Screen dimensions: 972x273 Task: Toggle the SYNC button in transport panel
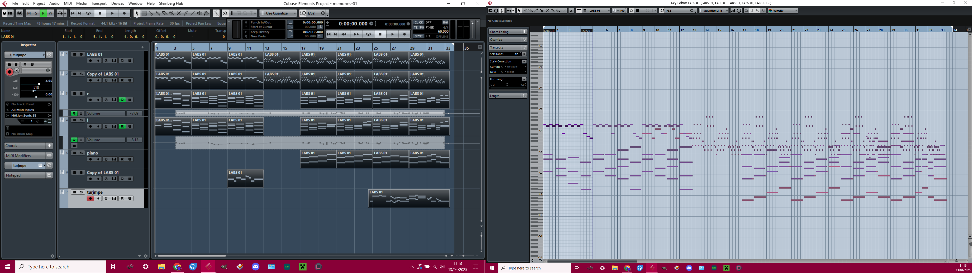click(419, 37)
